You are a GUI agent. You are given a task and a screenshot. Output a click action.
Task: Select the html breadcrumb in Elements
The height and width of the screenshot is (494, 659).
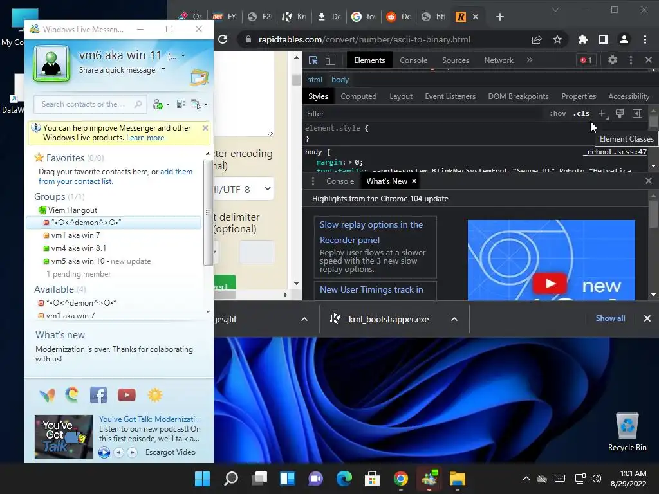314,79
